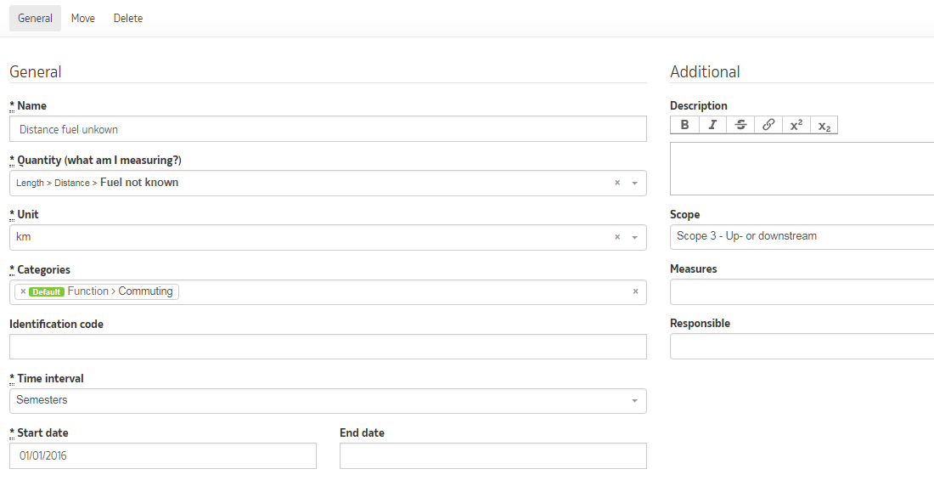
Task: Open the Scope 3 selection field
Action: pyautogui.click(x=802, y=237)
